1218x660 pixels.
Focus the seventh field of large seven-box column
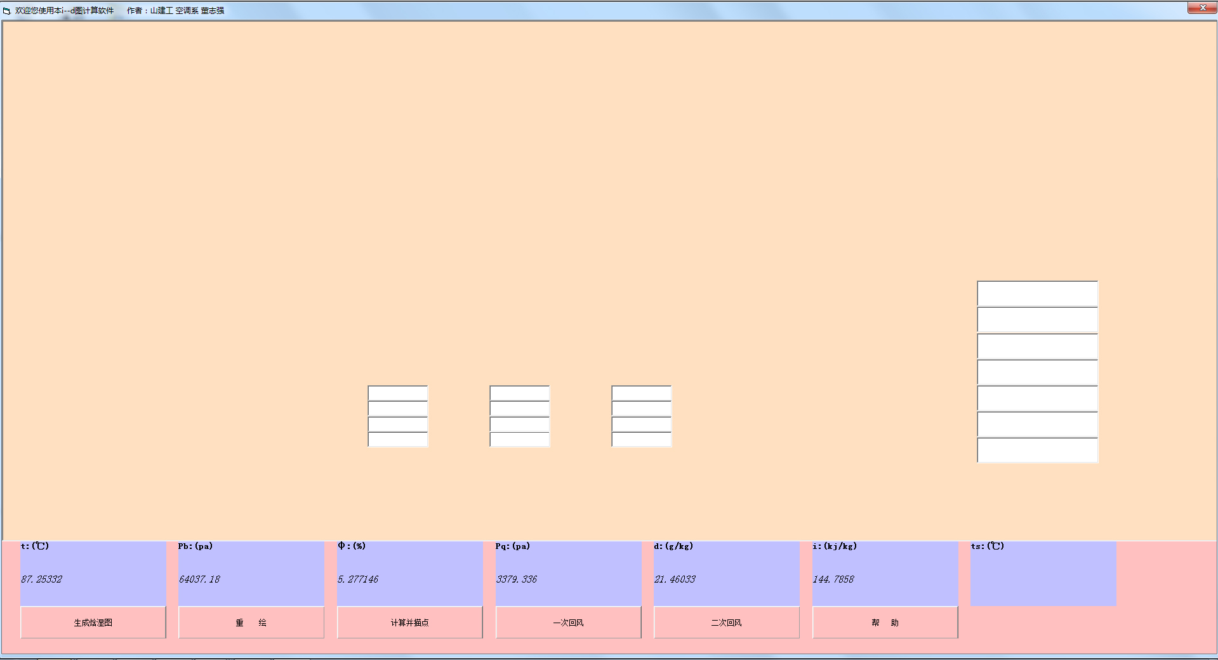coord(1038,451)
